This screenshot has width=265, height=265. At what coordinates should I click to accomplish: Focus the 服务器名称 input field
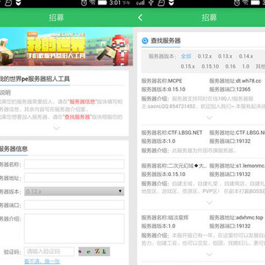pyautogui.click(x=74, y=164)
